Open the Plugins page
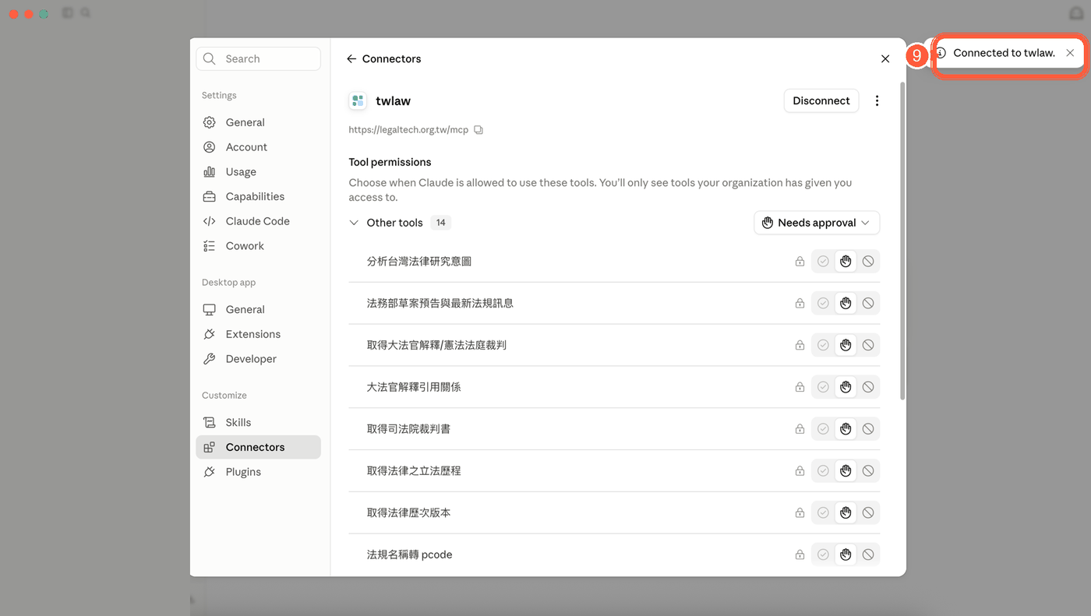Image resolution: width=1091 pixels, height=616 pixels. (x=258, y=472)
